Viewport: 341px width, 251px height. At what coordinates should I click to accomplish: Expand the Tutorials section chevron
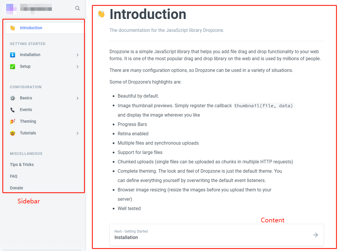click(78, 133)
